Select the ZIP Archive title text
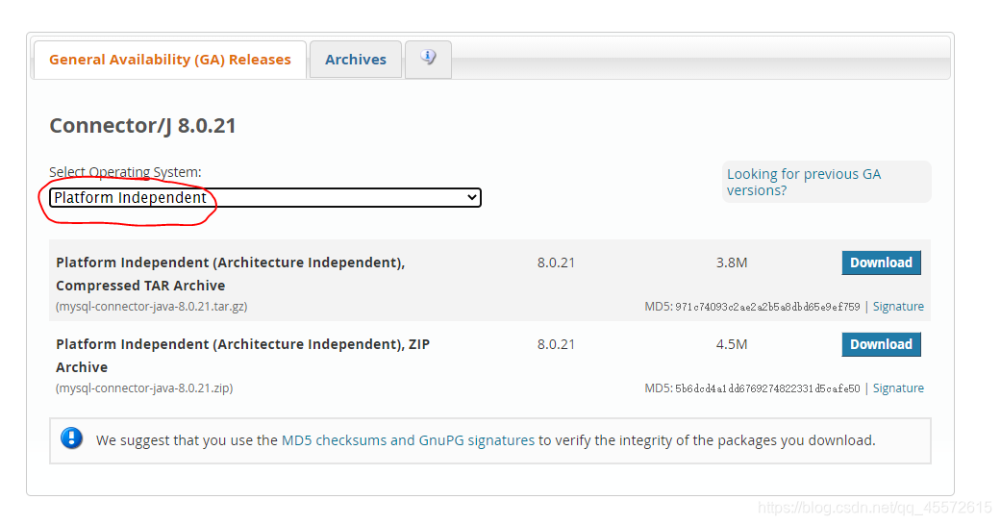This screenshot has width=1001, height=525. coord(242,356)
